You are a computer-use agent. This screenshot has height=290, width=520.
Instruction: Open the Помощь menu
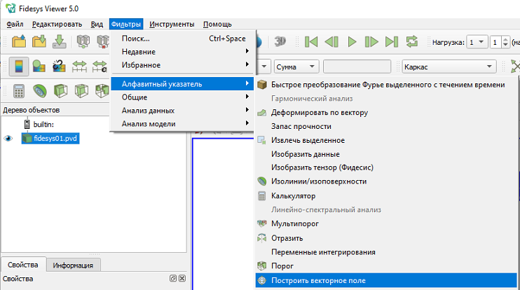[217, 25]
